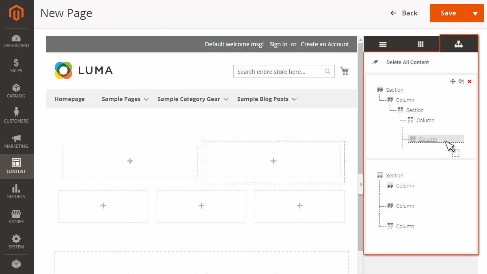
Task: Expand the Sample Blog Posts chevron
Action: tap(294, 99)
